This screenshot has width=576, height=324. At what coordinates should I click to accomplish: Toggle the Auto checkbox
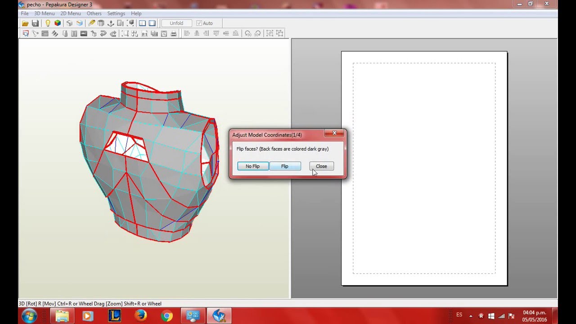click(x=199, y=23)
